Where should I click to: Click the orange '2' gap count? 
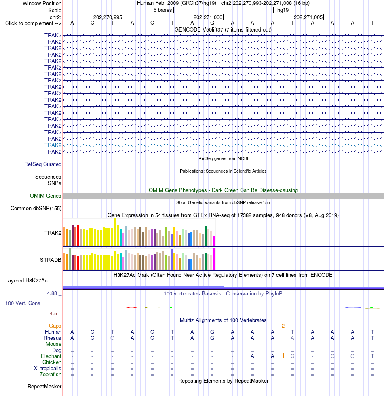[x=283, y=326]
